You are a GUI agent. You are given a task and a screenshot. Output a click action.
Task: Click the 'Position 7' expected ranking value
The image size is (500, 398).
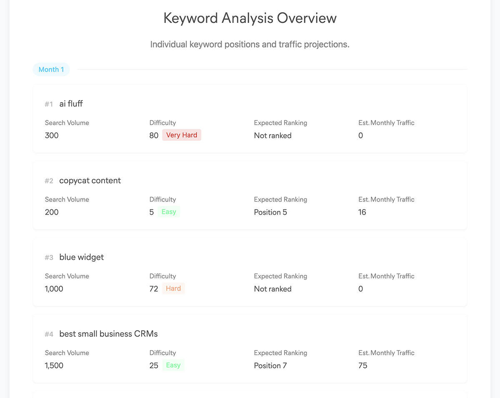click(270, 365)
